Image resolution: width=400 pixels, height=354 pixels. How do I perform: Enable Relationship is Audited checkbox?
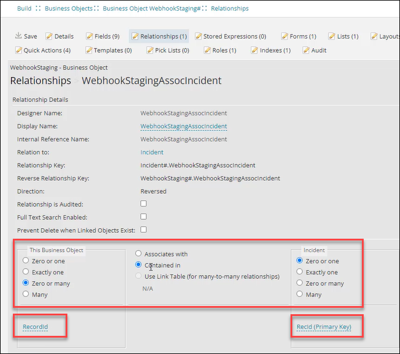[x=143, y=204]
